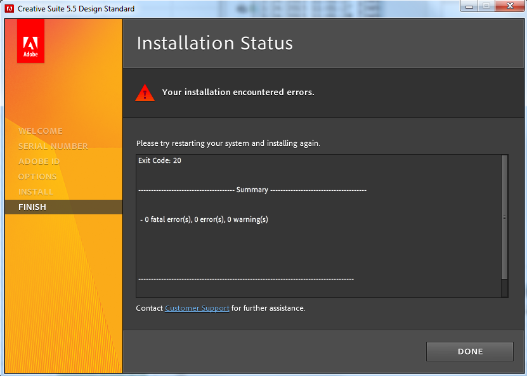
Task: Select the FINISH step in the sidebar
Action: pos(33,207)
